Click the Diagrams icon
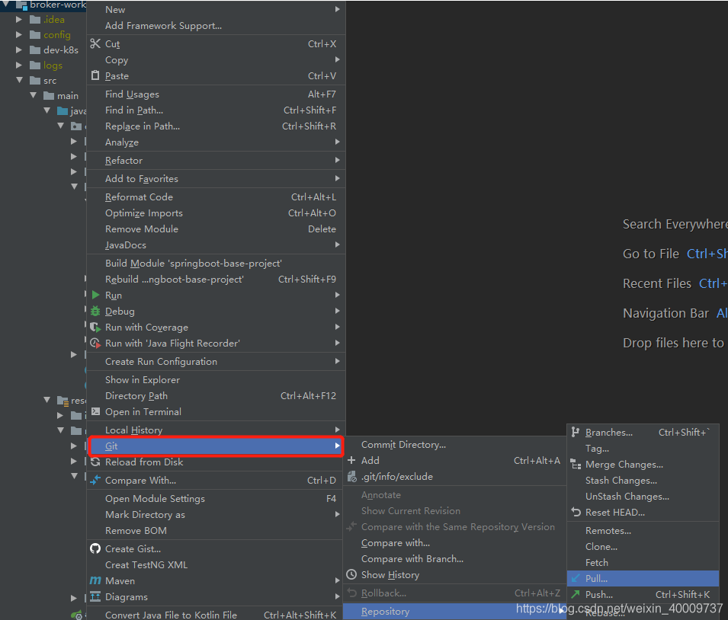Screen dimensions: 728x620 coord(95,596)
